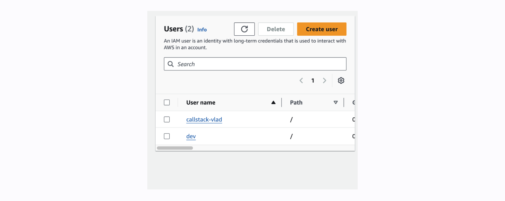Check the callstack-vlad row checkbox
This screenshot has height=201, width=505.
(x=167, y=119)
